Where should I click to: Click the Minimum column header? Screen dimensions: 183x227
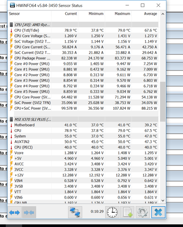pos(96,14)
